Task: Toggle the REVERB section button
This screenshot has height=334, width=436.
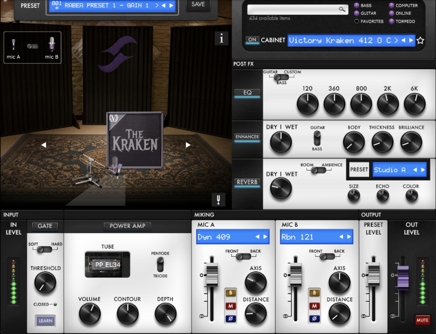Action: pos(247,182)
